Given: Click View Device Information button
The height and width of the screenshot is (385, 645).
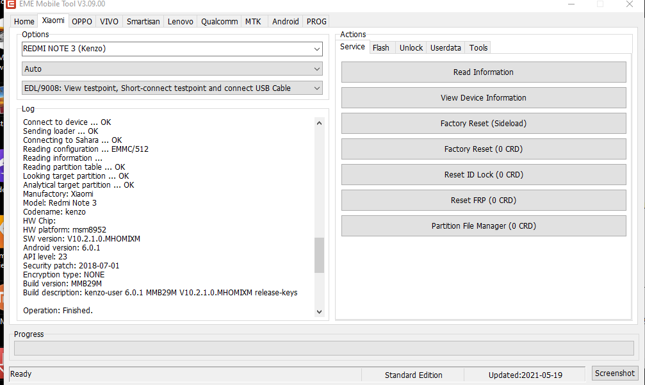Looking at the screenshot, I should 484,98.
